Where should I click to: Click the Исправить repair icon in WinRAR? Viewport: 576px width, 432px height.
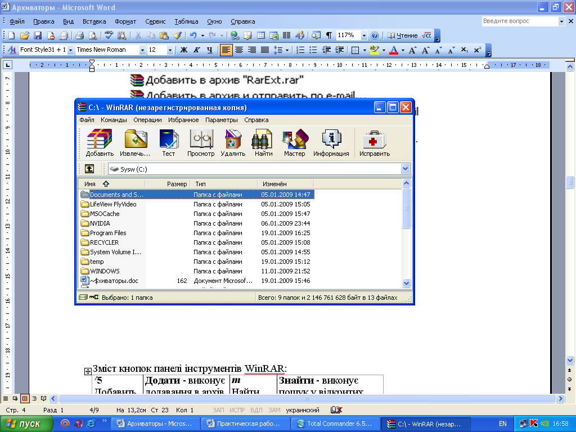point(375,143)
